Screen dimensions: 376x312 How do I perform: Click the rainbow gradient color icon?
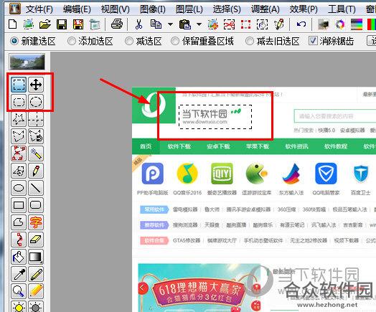pos(357,24)
